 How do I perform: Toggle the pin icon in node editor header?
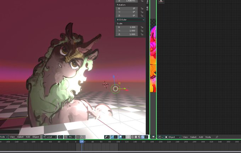tap(217, 137)
